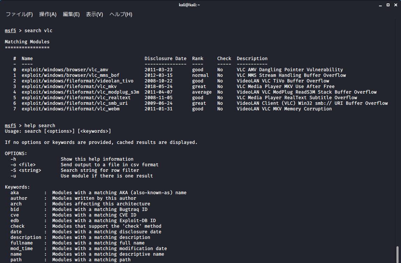The width and height of the screenshot is (401, 263).
Task: Click the 'date' keyword
Action: [x=16, y=232]
